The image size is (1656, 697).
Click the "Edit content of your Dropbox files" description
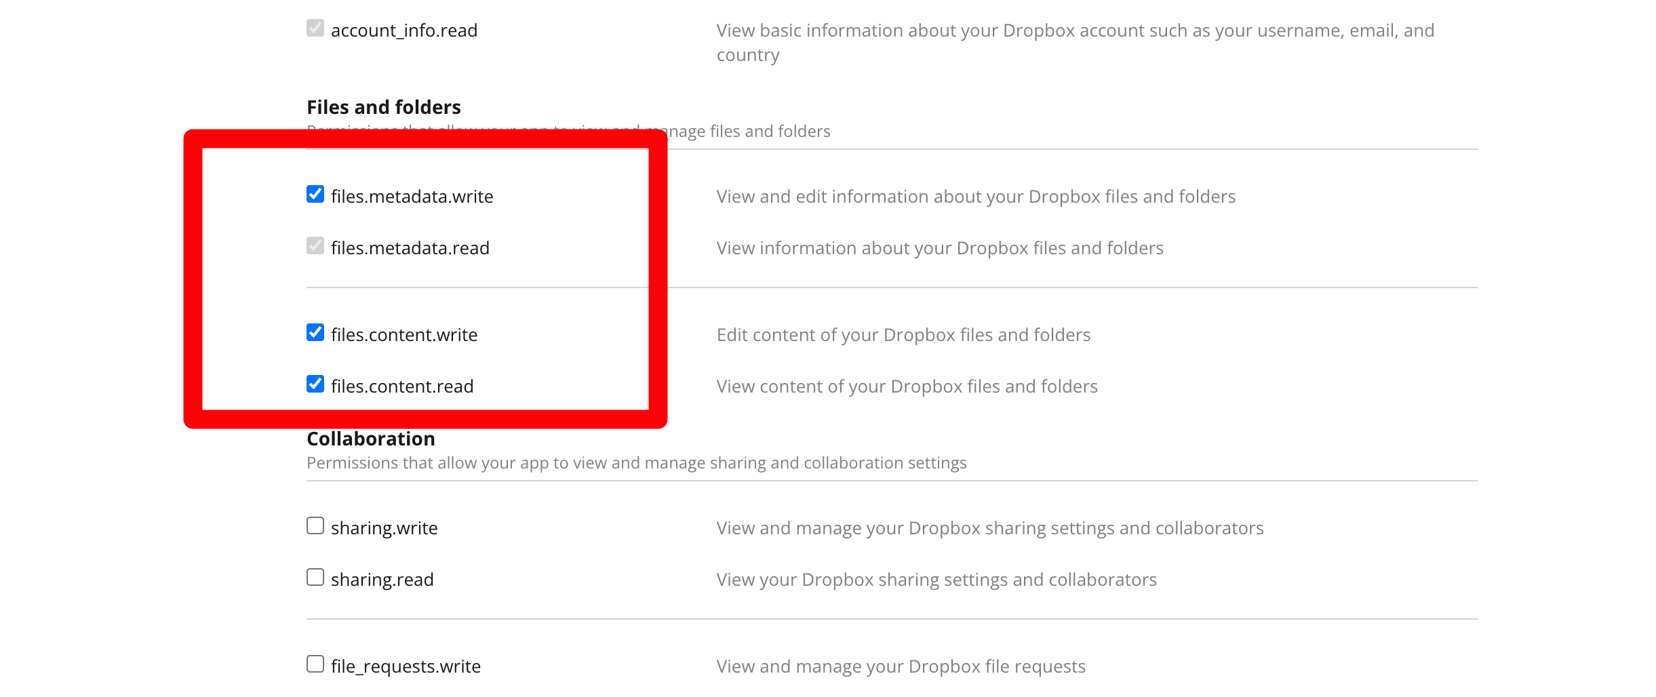pyautogui.click(x=903, y=335)
